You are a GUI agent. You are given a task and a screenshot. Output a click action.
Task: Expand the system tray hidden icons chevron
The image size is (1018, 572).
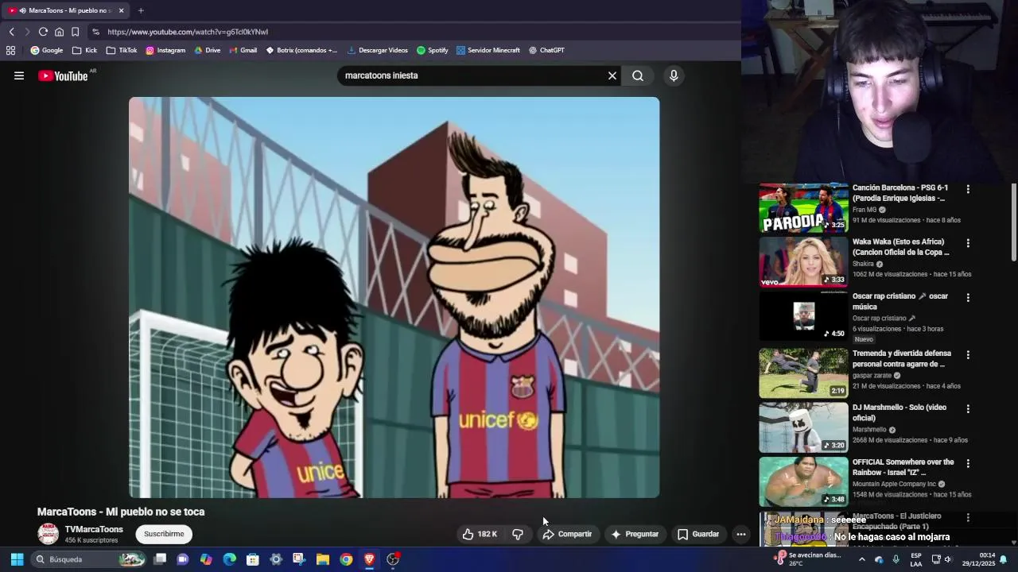point(861,559)
